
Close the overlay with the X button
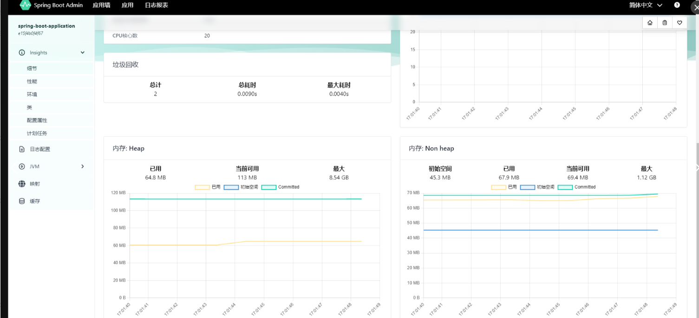695,8
